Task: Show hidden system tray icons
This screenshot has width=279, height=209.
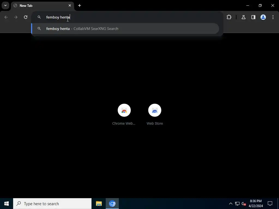Action: pos(231,204)
